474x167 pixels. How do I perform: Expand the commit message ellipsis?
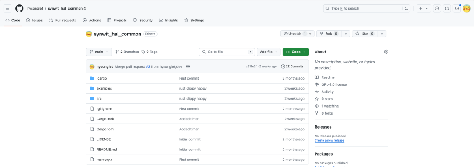click(x=187, y=66)
